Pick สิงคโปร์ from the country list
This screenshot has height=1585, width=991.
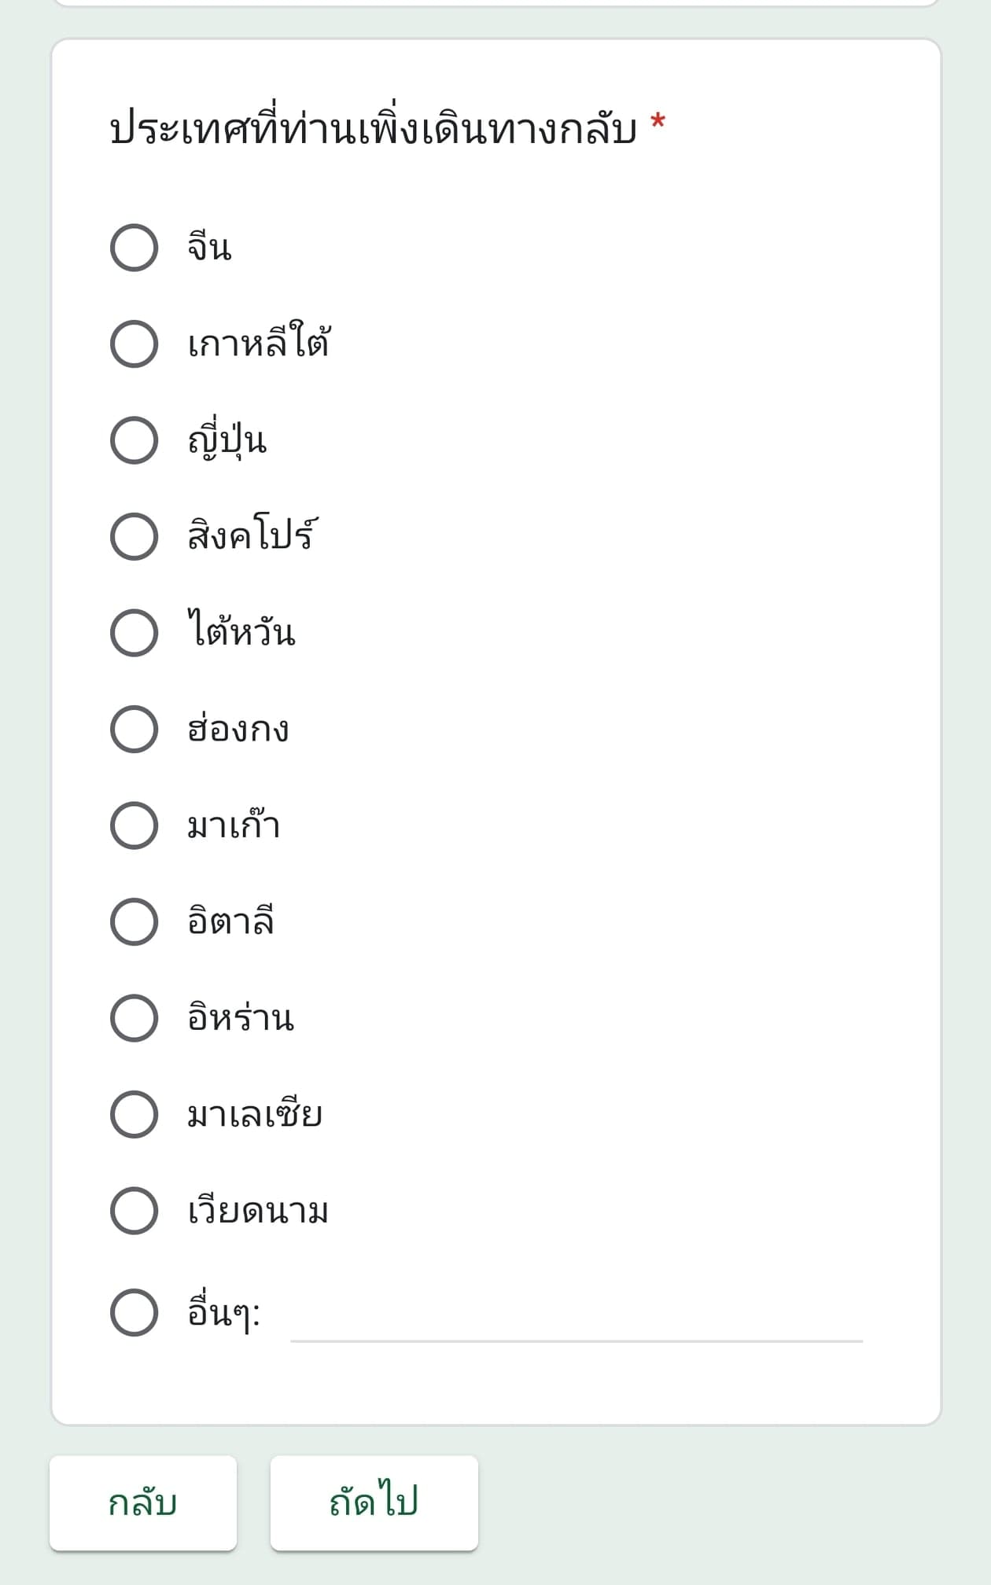click(134, 536)
